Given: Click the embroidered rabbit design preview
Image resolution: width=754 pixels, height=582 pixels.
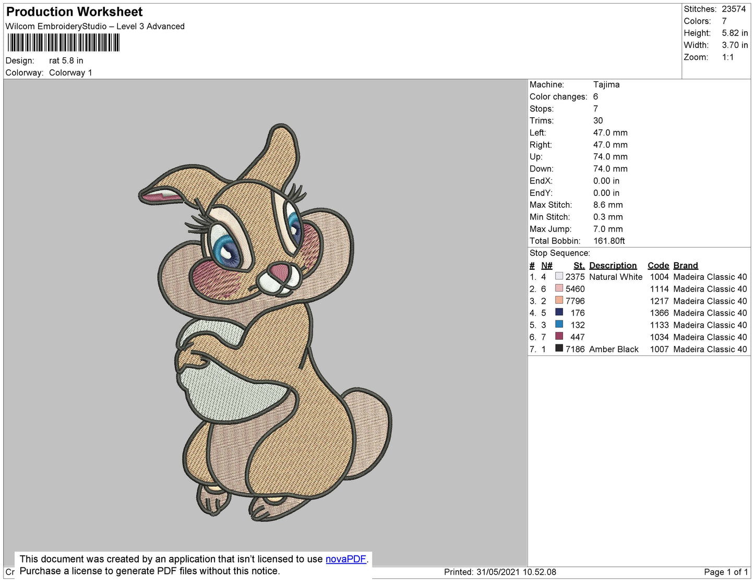Looking at the screenshot, I should 265,323.
